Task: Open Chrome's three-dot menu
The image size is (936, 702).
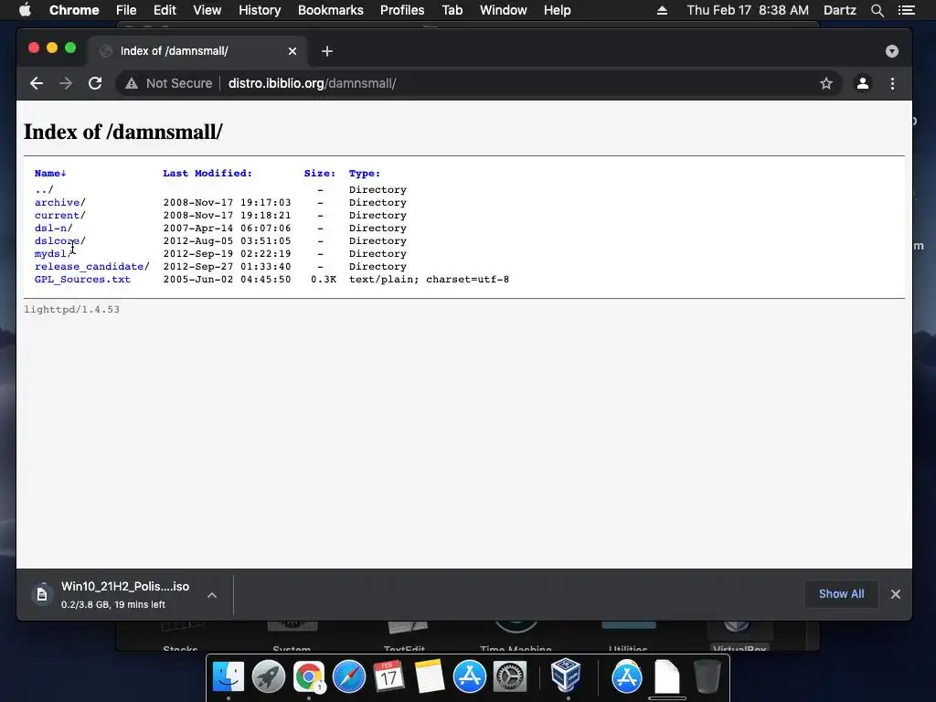Action: [x=892, y=83]
